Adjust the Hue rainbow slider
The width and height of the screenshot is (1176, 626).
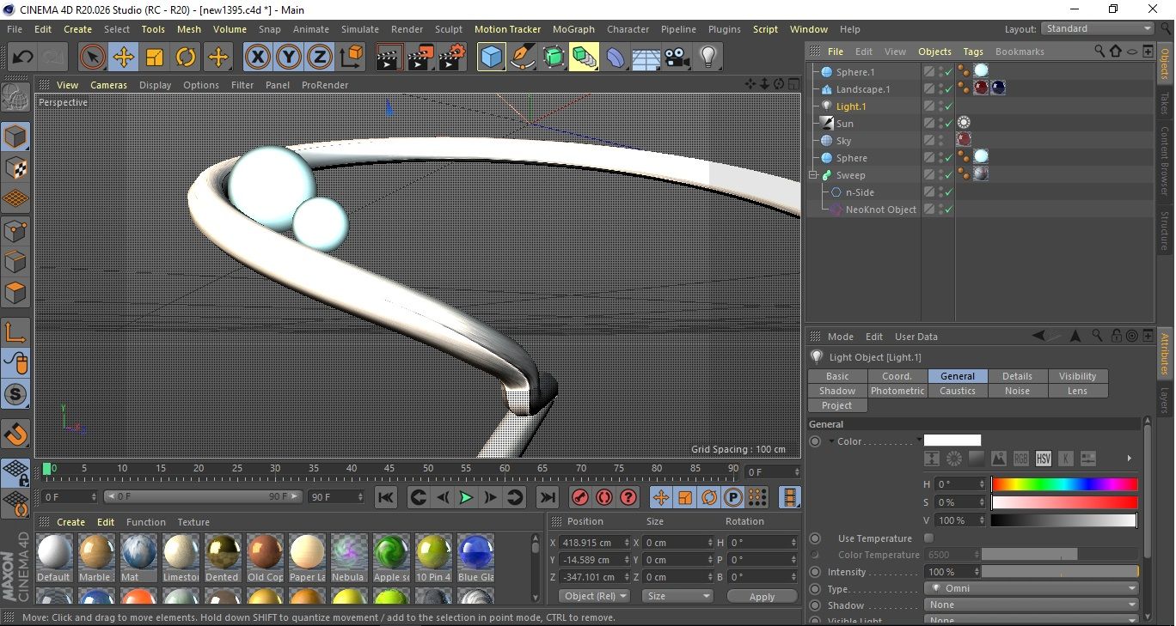1064,484
